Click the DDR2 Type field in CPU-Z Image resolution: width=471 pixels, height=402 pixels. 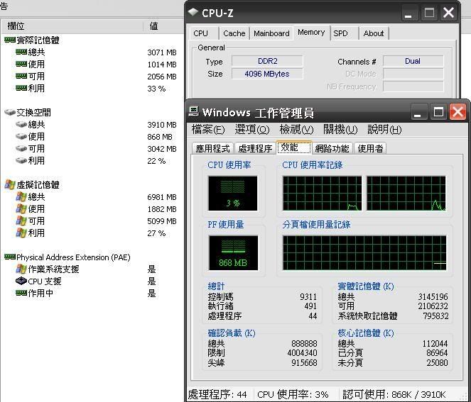[267, 61]
